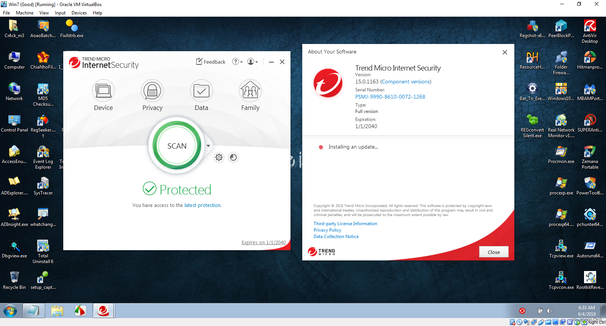The height and width of the screenshot is (326, 606).
Task: Expand the scan options dropdown arrow
Action: coord(208,146)
